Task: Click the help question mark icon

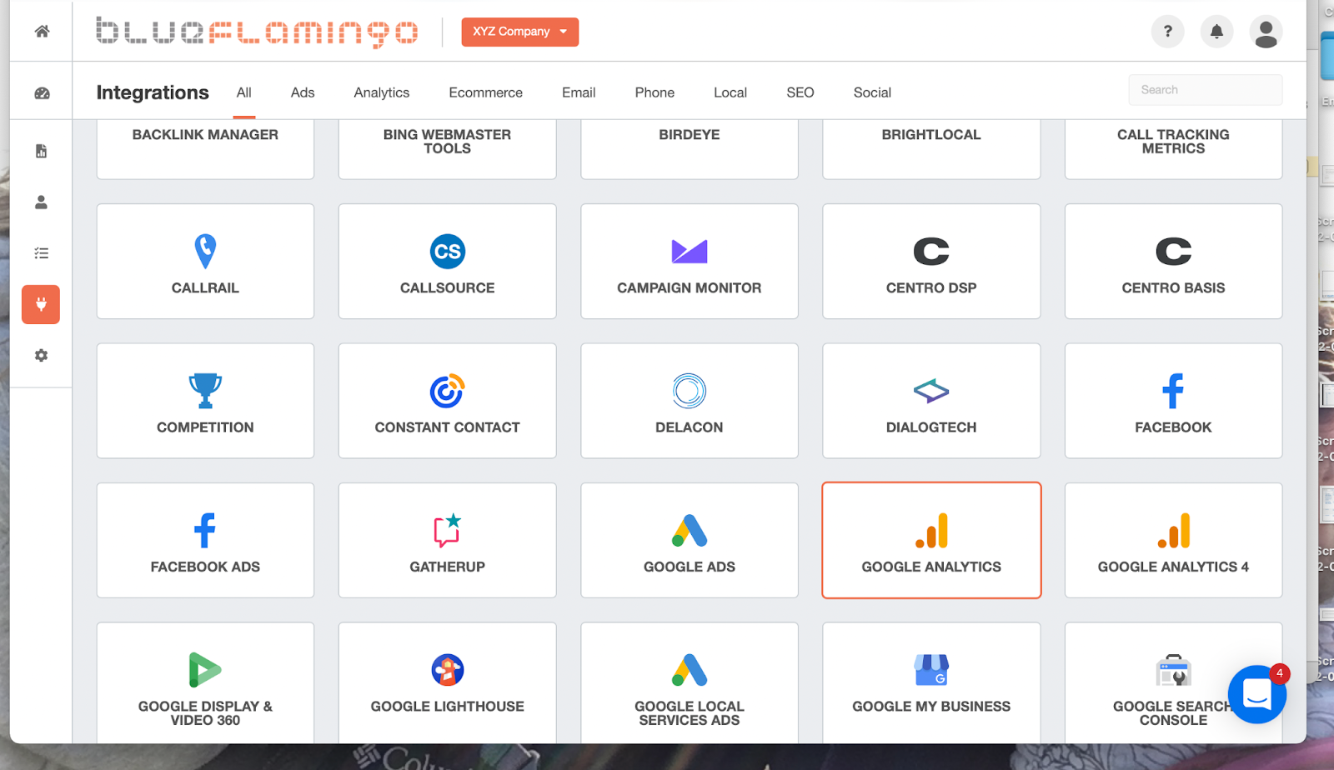Action: point(1167,32)
